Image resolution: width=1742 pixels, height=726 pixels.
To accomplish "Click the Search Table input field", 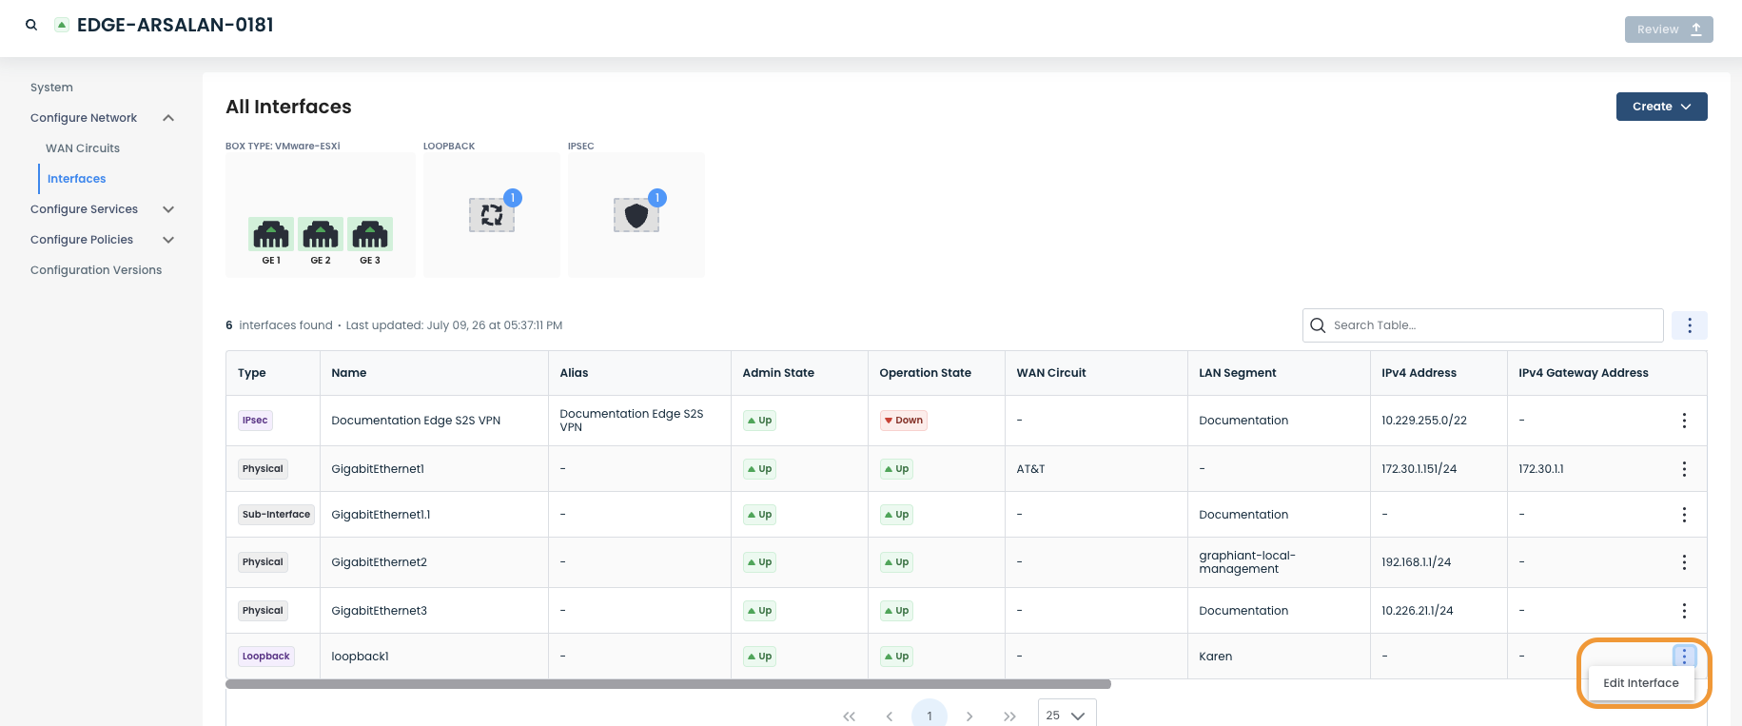I will point(1482,325).
